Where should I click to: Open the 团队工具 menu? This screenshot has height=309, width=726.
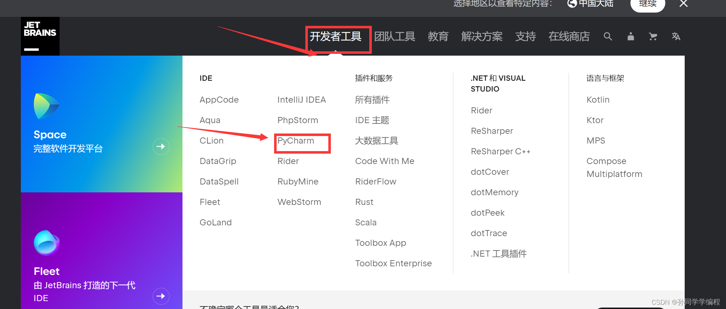394,36
